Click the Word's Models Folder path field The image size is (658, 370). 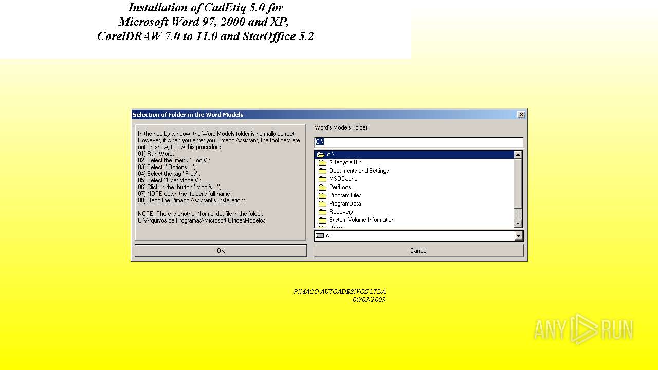point(418,142)
